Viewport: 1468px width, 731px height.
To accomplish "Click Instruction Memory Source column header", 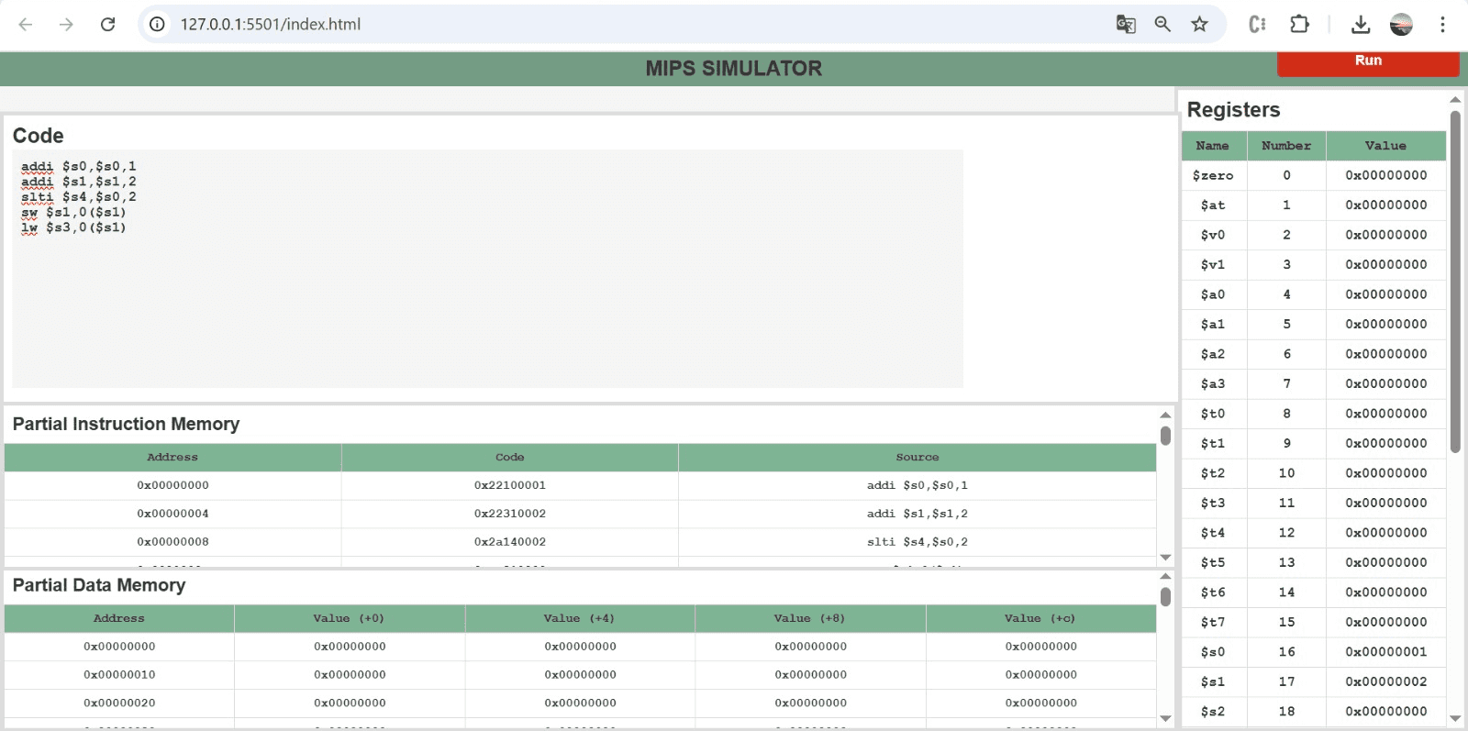I will 917,458.
